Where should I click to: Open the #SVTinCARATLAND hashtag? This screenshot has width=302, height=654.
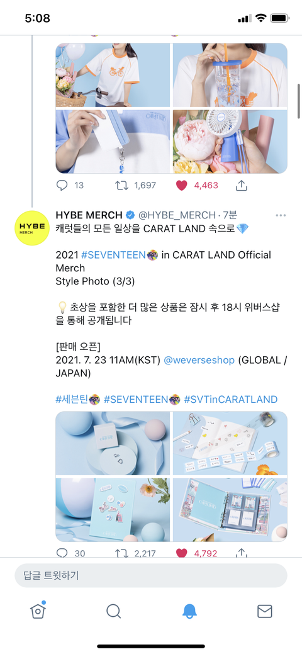(x=231, y=399)
